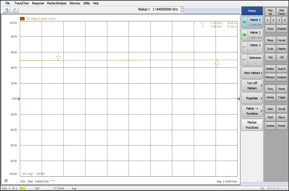The width and height of the screenshot is (289, 191).
Task: Open the Stimulus menu
Action: [75, 3]
